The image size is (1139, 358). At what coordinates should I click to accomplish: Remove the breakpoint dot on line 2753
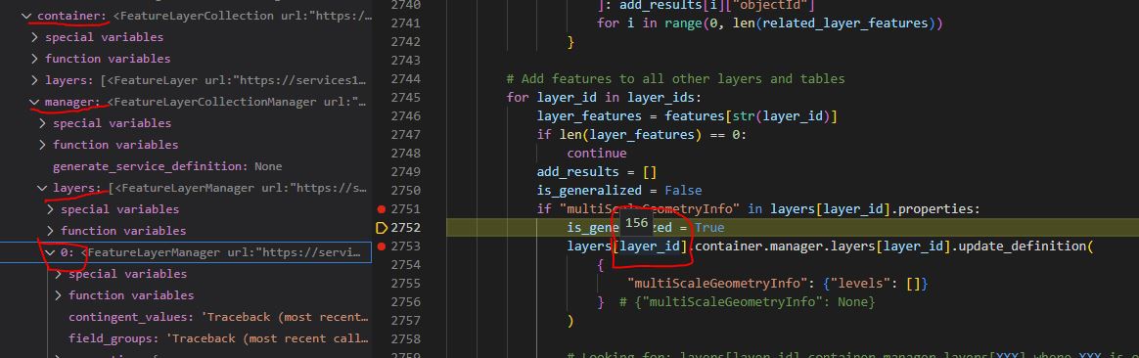click(x=382, y=246)
